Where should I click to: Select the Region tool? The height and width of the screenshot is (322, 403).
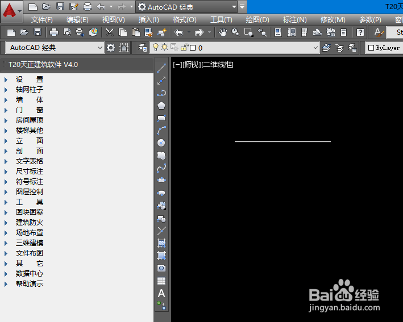point(161,268)
